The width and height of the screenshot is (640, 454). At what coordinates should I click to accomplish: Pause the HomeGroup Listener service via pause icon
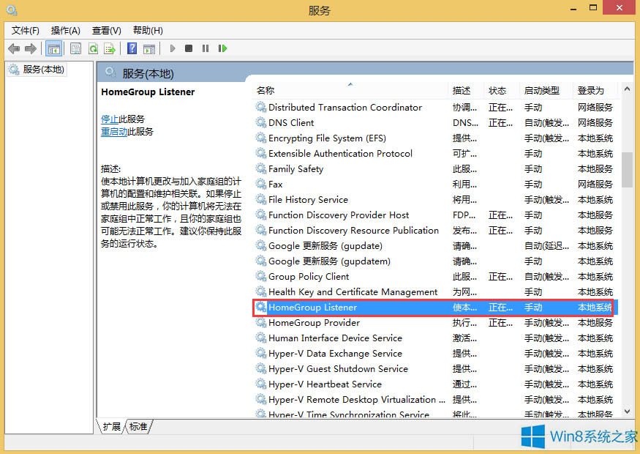click(206, 48)
